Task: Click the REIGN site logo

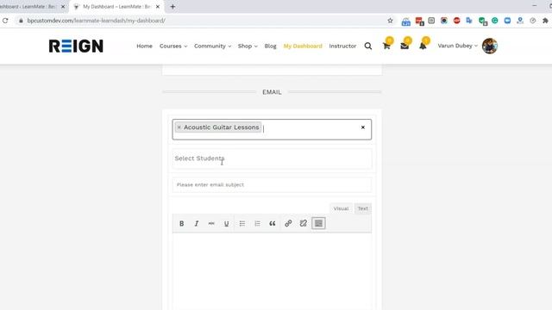Action: tap(76, 46)
